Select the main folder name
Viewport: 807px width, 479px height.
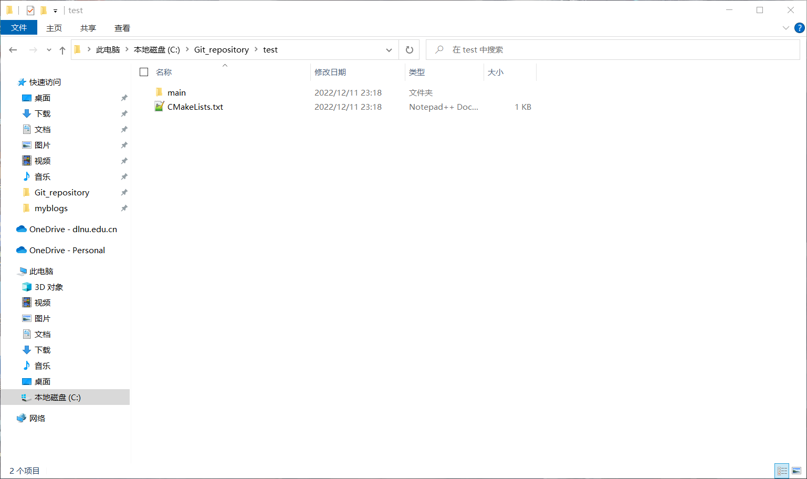177,93
